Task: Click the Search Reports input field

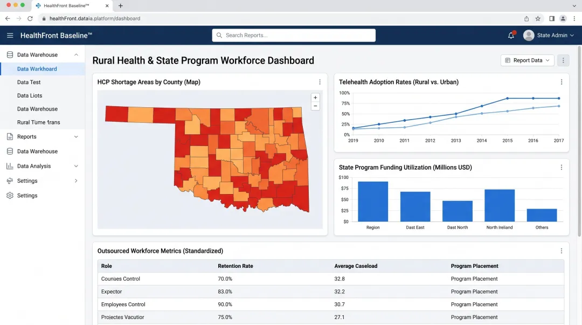Action: point(293,35)
